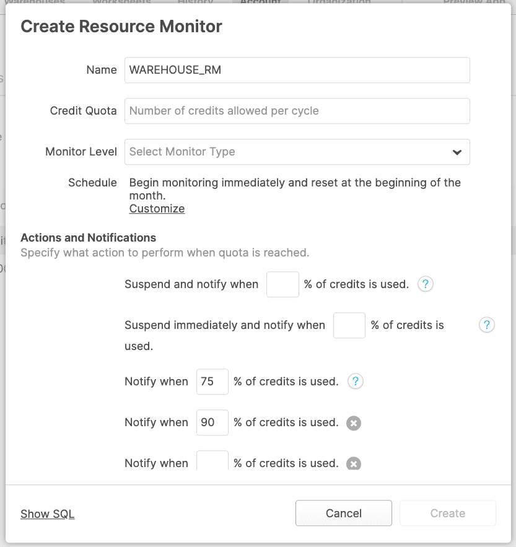View the History tab
Image resolution: width=516 pixels, height=547 pixels.
[195, 3]
